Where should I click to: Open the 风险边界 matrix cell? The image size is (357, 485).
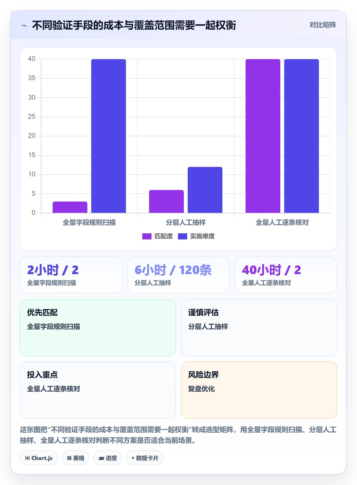click(259, 390)
